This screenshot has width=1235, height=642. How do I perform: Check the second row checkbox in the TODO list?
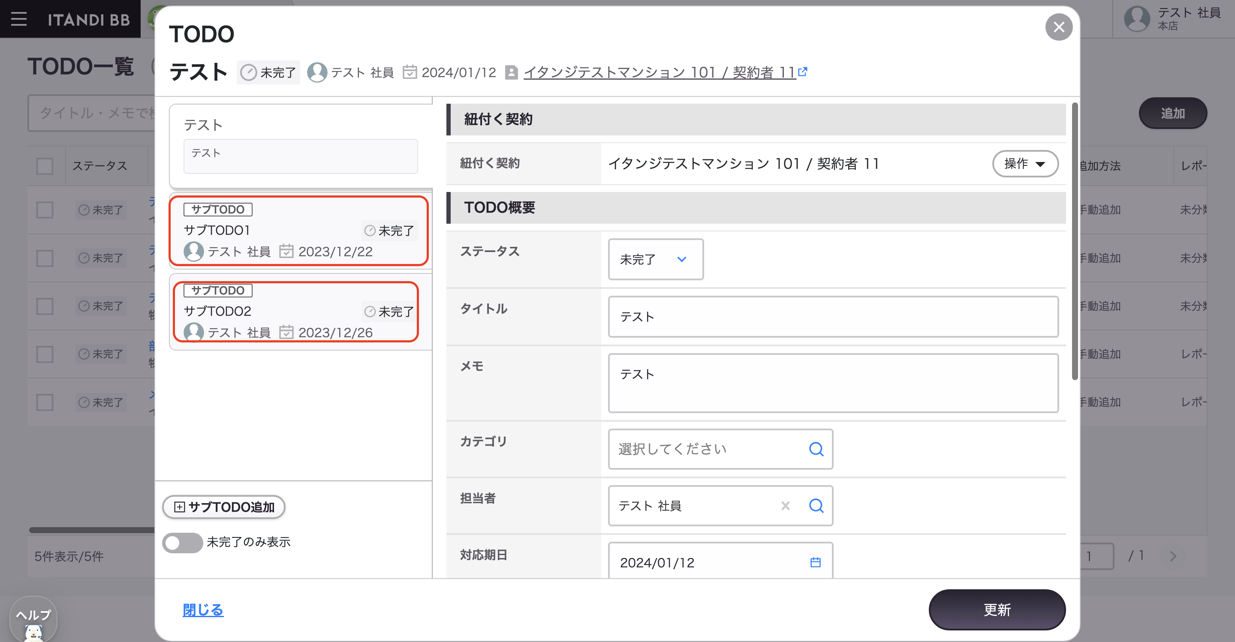[45, 258]
